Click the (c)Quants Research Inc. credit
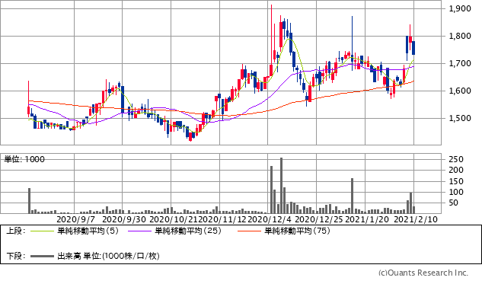Screen dimensions: 482x284 click(423, 273)
